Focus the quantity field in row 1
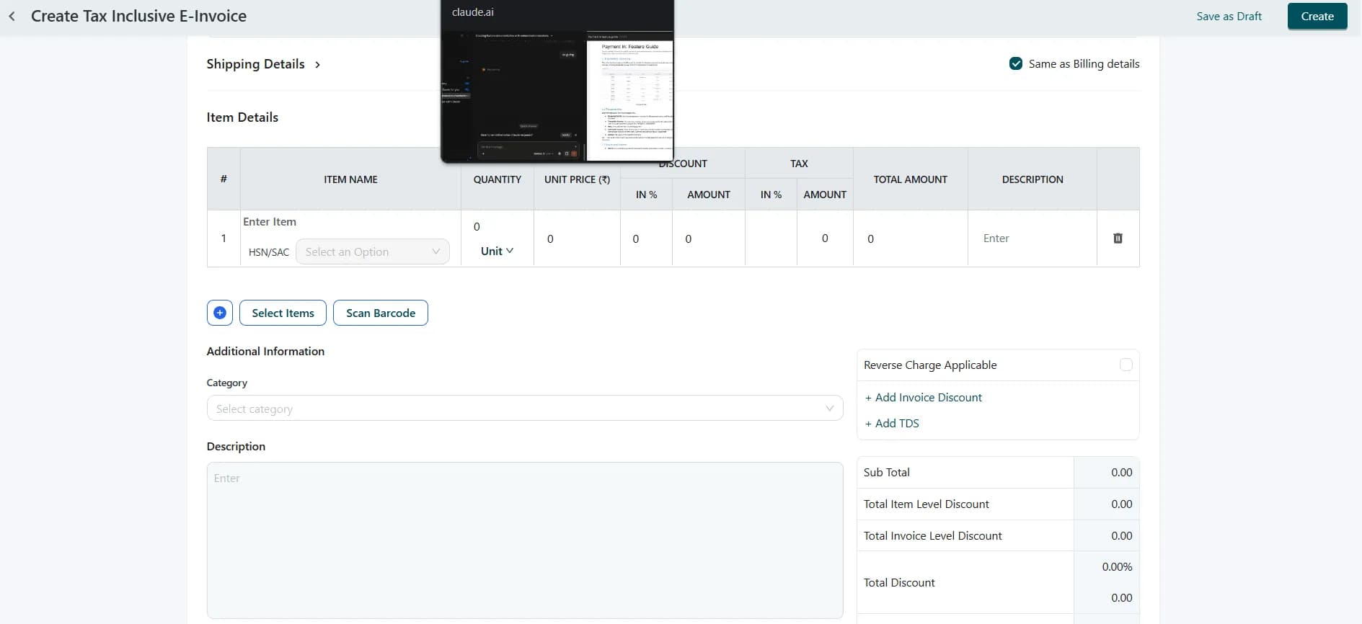This screenshot has height=624, width=1362. point(497,226)
